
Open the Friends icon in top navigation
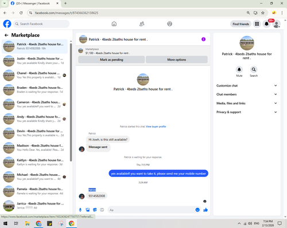tap(142, 24)
